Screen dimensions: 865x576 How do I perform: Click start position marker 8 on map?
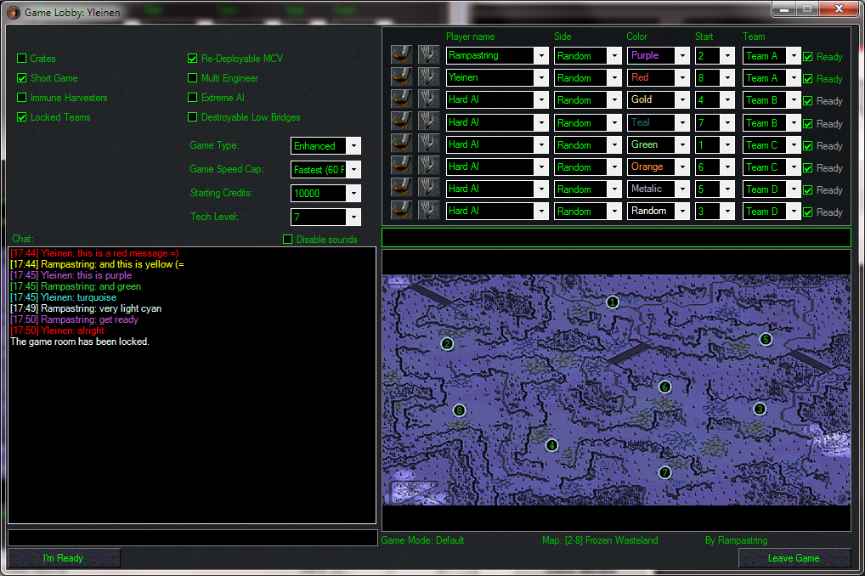click(459, 410)
